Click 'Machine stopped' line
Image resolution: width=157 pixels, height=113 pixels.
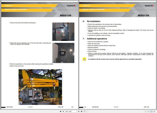pos(93,48)
